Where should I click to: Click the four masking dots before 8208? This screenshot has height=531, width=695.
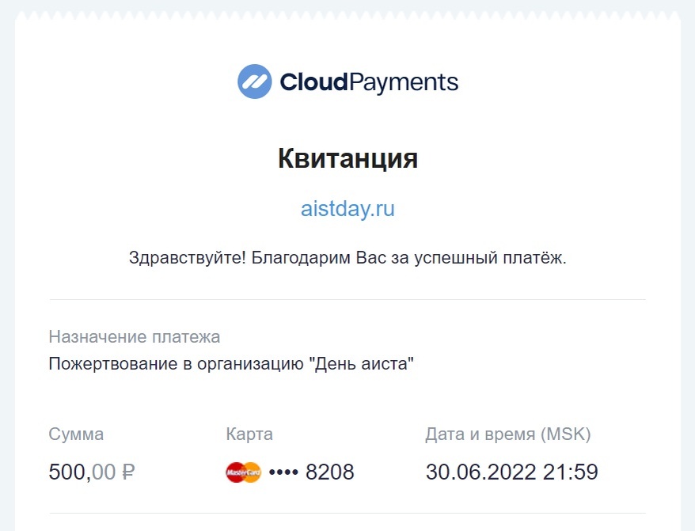point(283,472)
